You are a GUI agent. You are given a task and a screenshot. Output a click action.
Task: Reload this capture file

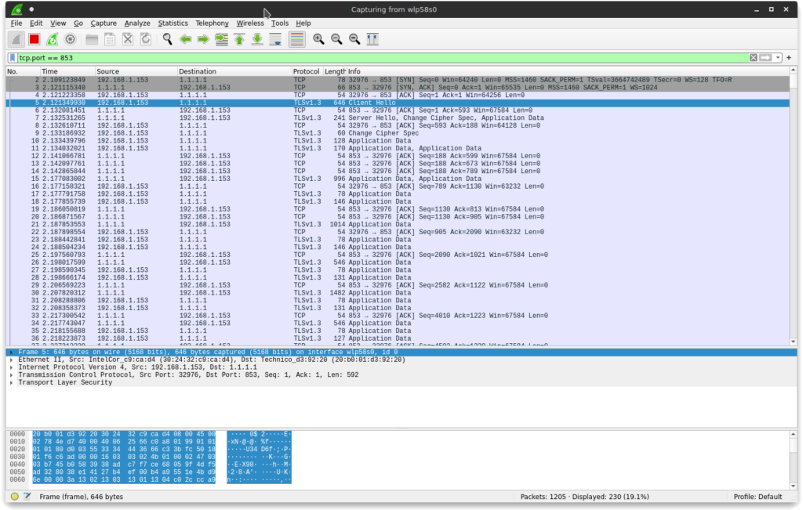(x=145, y=38)
